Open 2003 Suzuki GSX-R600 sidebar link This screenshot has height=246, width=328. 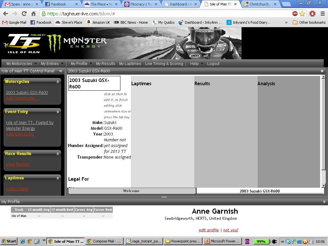click(x=27, y=93)
